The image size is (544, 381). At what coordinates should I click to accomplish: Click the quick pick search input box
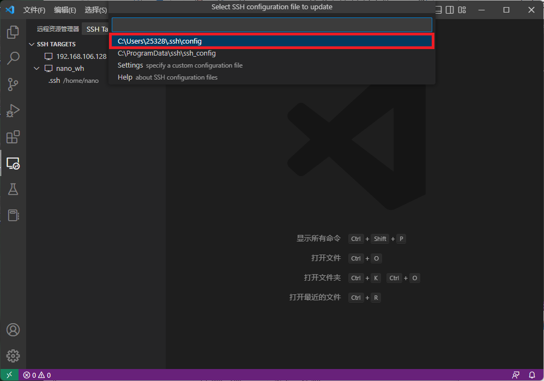[x=271, y=25]
